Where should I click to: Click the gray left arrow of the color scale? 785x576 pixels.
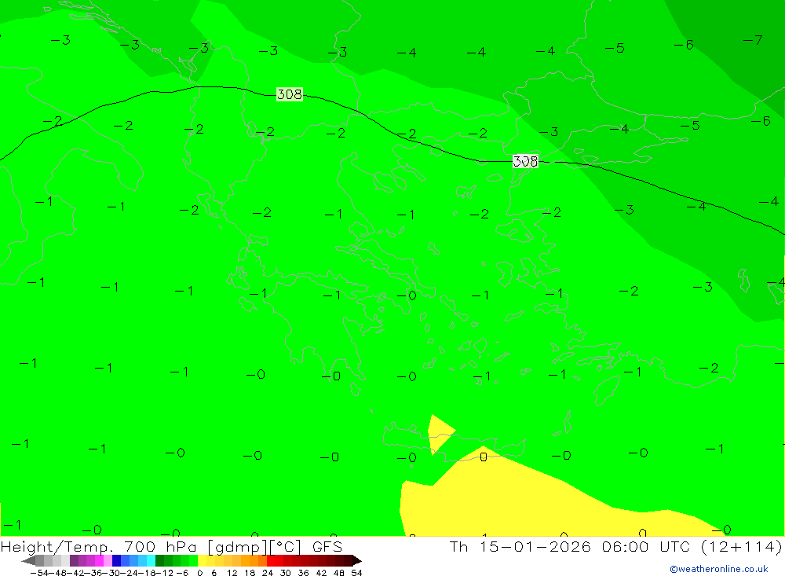coord(28,560)
